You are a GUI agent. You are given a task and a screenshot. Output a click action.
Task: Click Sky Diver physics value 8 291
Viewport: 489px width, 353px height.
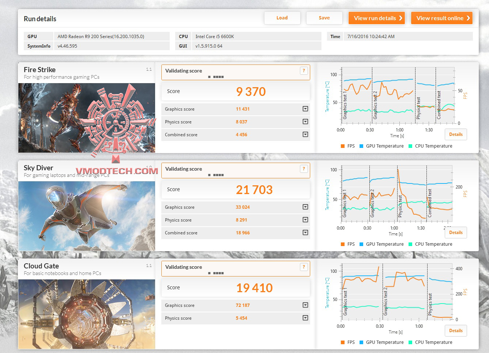pos(241,220)
